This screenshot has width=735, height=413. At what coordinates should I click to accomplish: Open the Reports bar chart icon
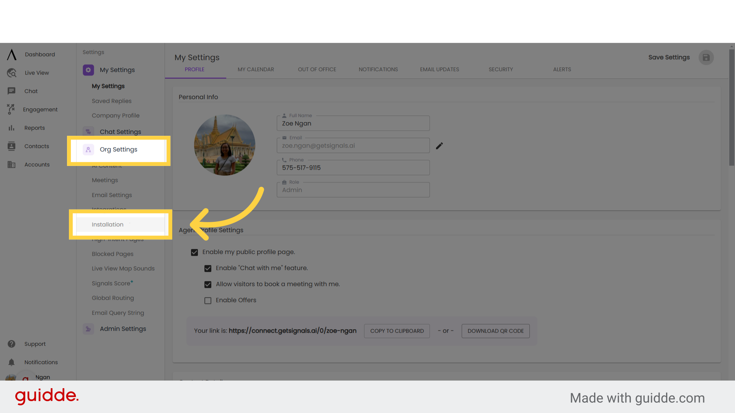(11, 128)
